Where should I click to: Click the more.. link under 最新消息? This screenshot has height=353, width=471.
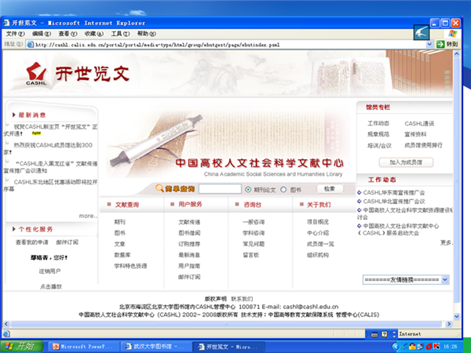(88, 216)
